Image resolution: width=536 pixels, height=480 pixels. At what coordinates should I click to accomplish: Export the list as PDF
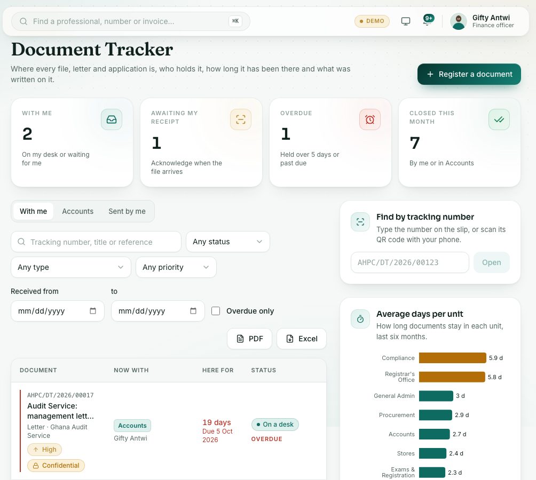pyautogui.click(x=249, y=339)
